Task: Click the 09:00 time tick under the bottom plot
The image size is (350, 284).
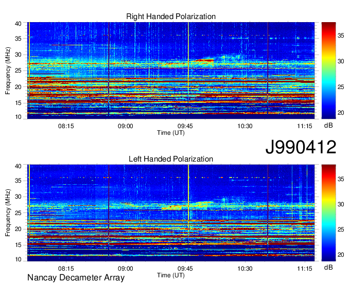Action: [126, 269]
